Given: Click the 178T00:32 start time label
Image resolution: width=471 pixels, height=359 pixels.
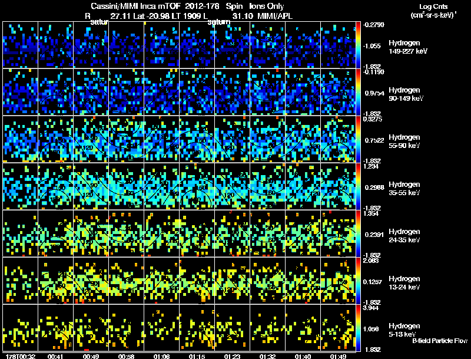Looking at the screenshot, I should (21, 356).
